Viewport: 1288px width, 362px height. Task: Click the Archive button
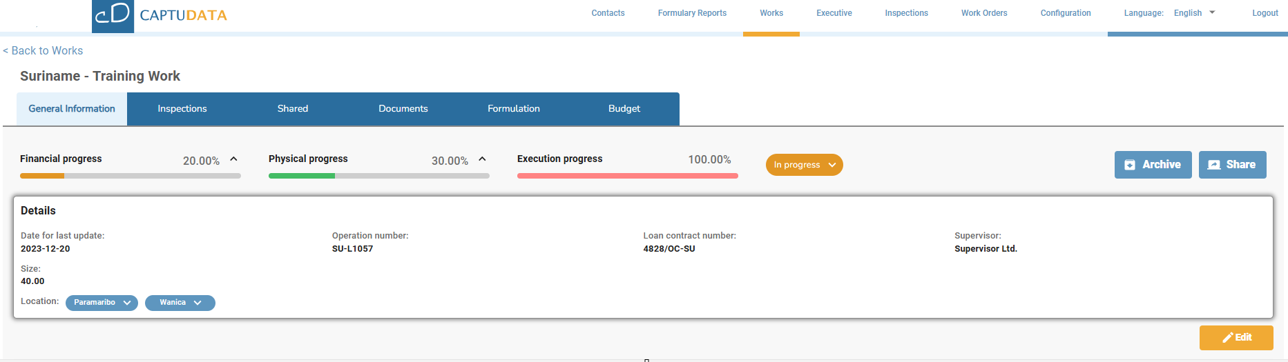1153,165
